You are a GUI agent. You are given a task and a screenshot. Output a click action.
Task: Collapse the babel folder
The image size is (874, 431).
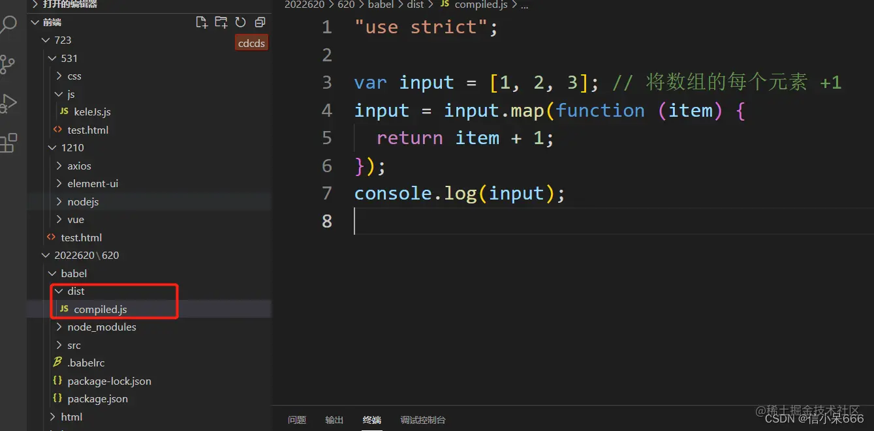[x=74, y=273]
